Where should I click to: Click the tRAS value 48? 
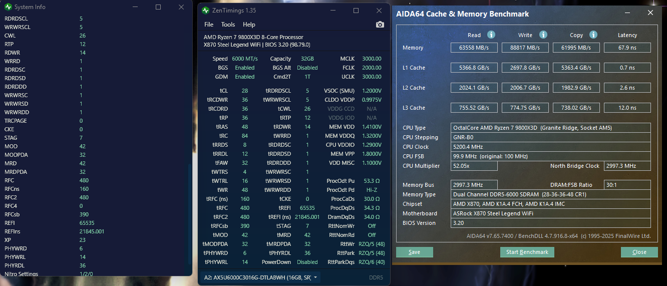[244, 127]
